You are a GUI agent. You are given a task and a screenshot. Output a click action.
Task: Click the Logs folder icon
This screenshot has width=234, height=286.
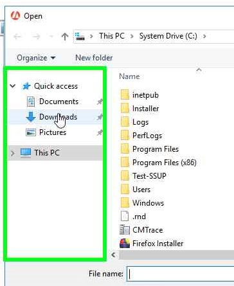[125, 122]
